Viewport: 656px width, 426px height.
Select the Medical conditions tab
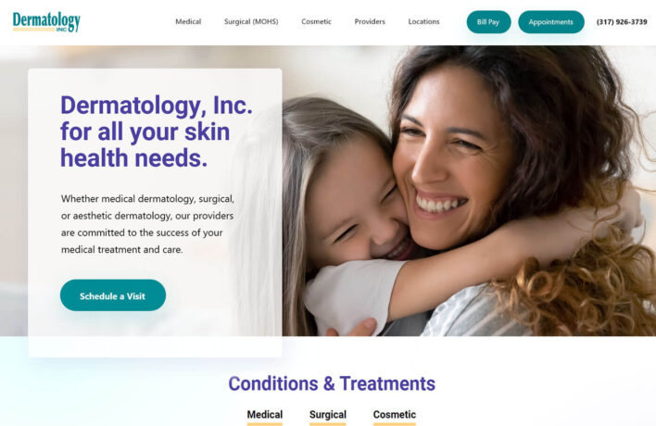tap(264, 415)
